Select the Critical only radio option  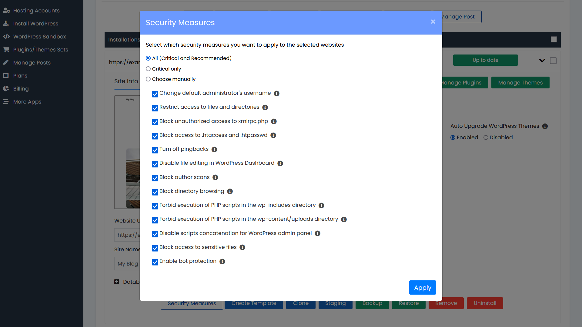(x=148, y=69)
